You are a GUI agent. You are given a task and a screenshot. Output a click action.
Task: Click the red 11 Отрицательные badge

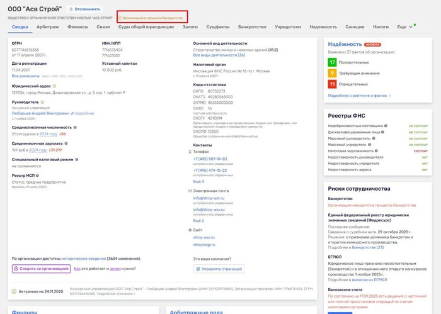(x=332, y=84)
